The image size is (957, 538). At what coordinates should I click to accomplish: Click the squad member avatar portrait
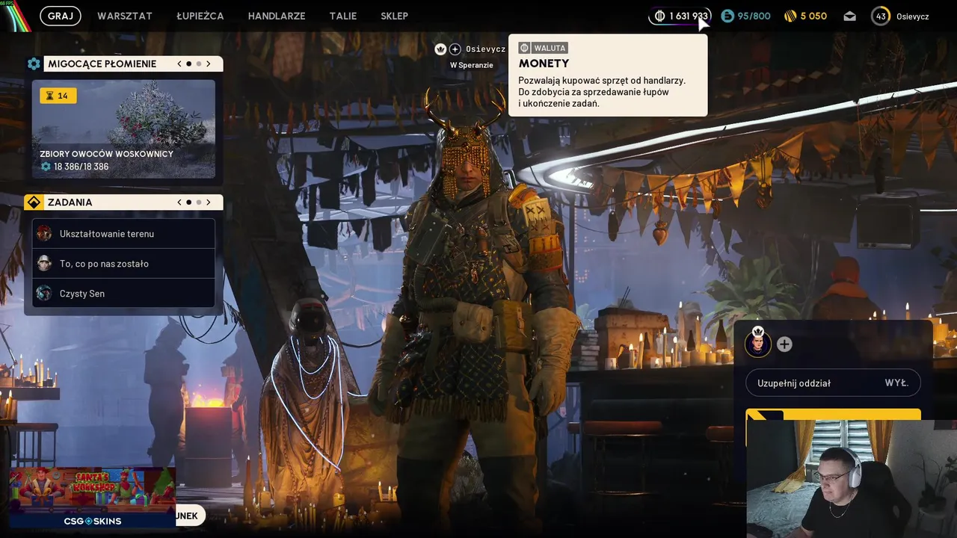(758, 344)
